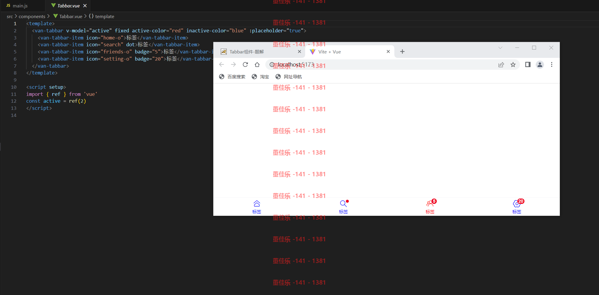
Task: Close the browser window
Action: pos(551,48)
